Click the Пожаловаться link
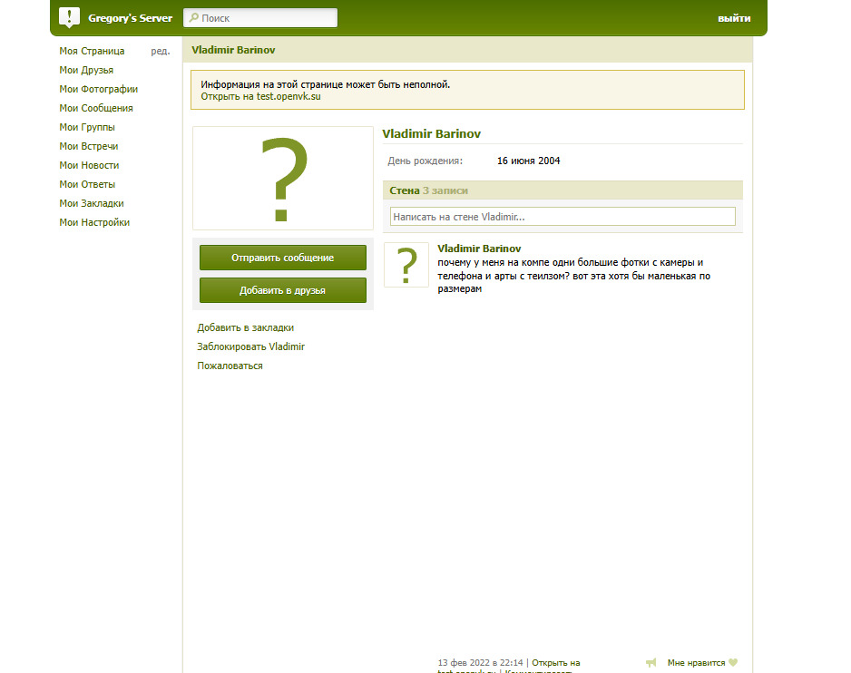Image resolution: width=851 pixels, height=673 pixels. coord(230,366)
